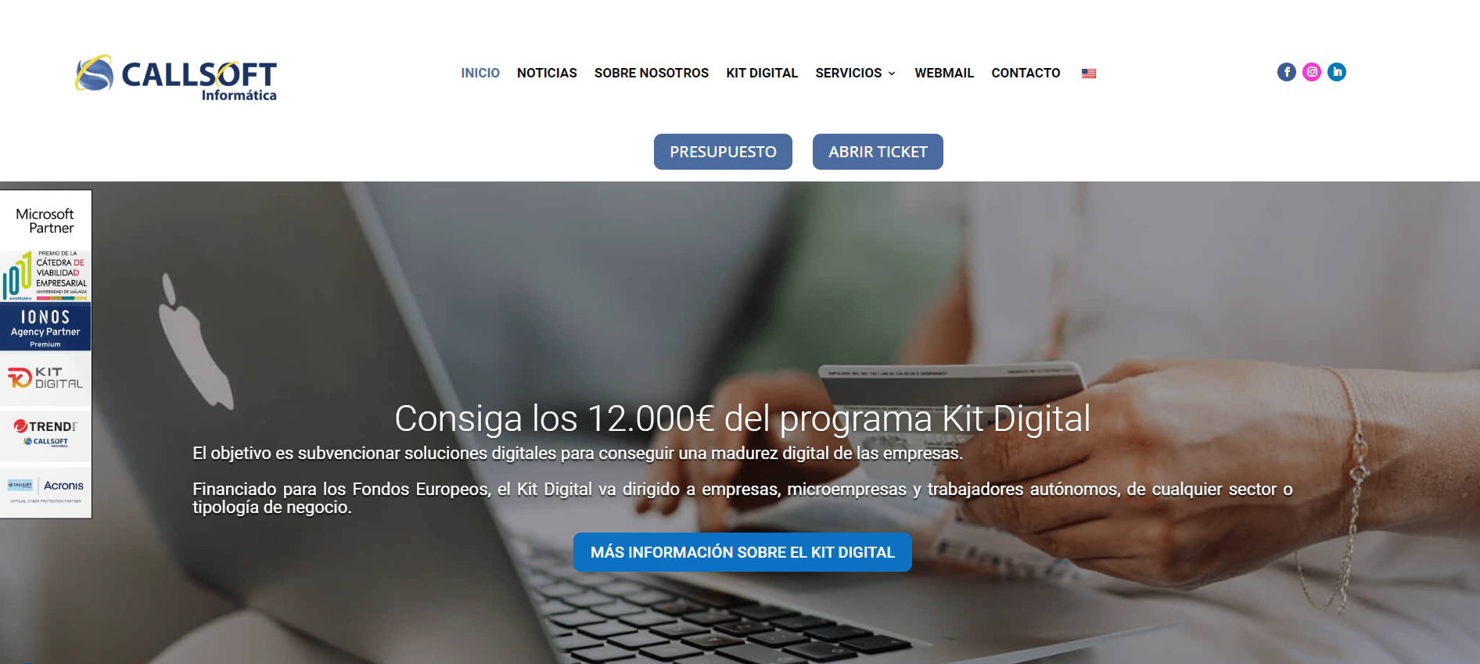The width and height of the screenshot is (1480, 664).
Task: Open the LinkedIn social icon
Action: pos(1337,72)
